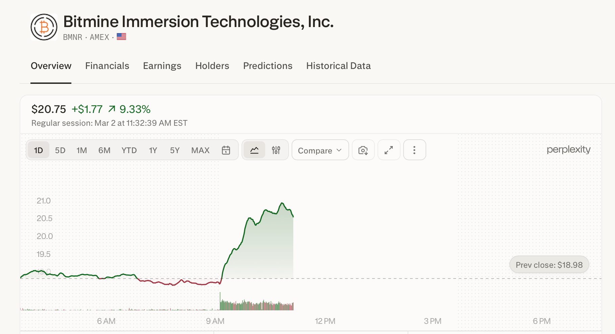Open the Financials tab
The height and width of the screenshot is (334, 615).
click(x=107, y=66)
